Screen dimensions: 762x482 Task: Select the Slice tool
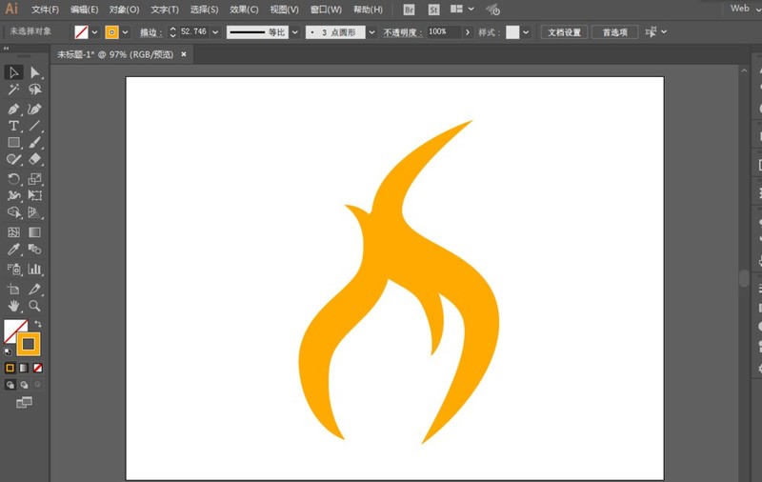coord(34,289)
